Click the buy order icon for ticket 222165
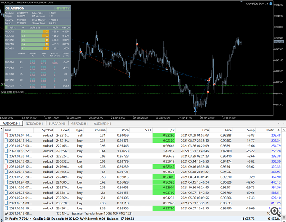This screenshot has width=286, height=222. click(x=6, y=146)
